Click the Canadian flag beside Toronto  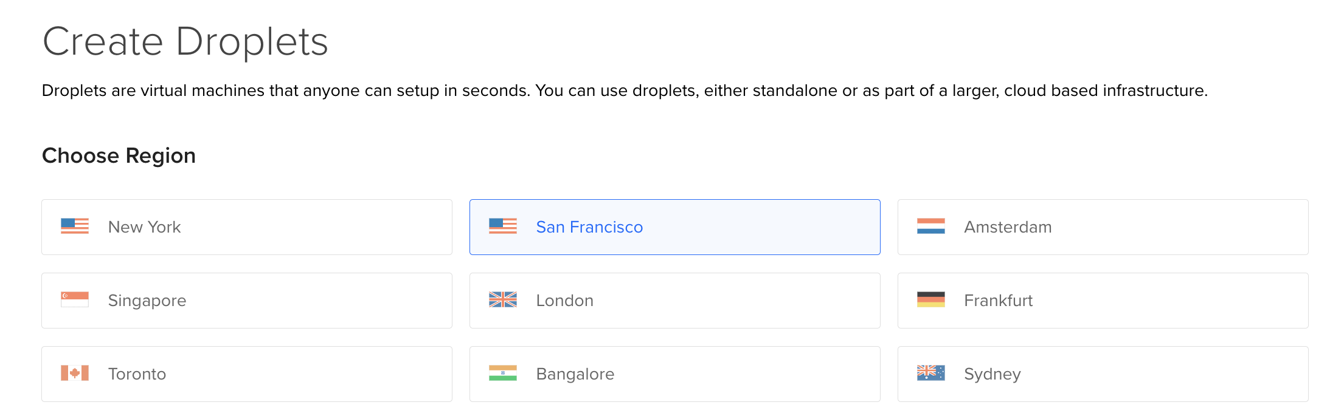(x=75, y=373)
